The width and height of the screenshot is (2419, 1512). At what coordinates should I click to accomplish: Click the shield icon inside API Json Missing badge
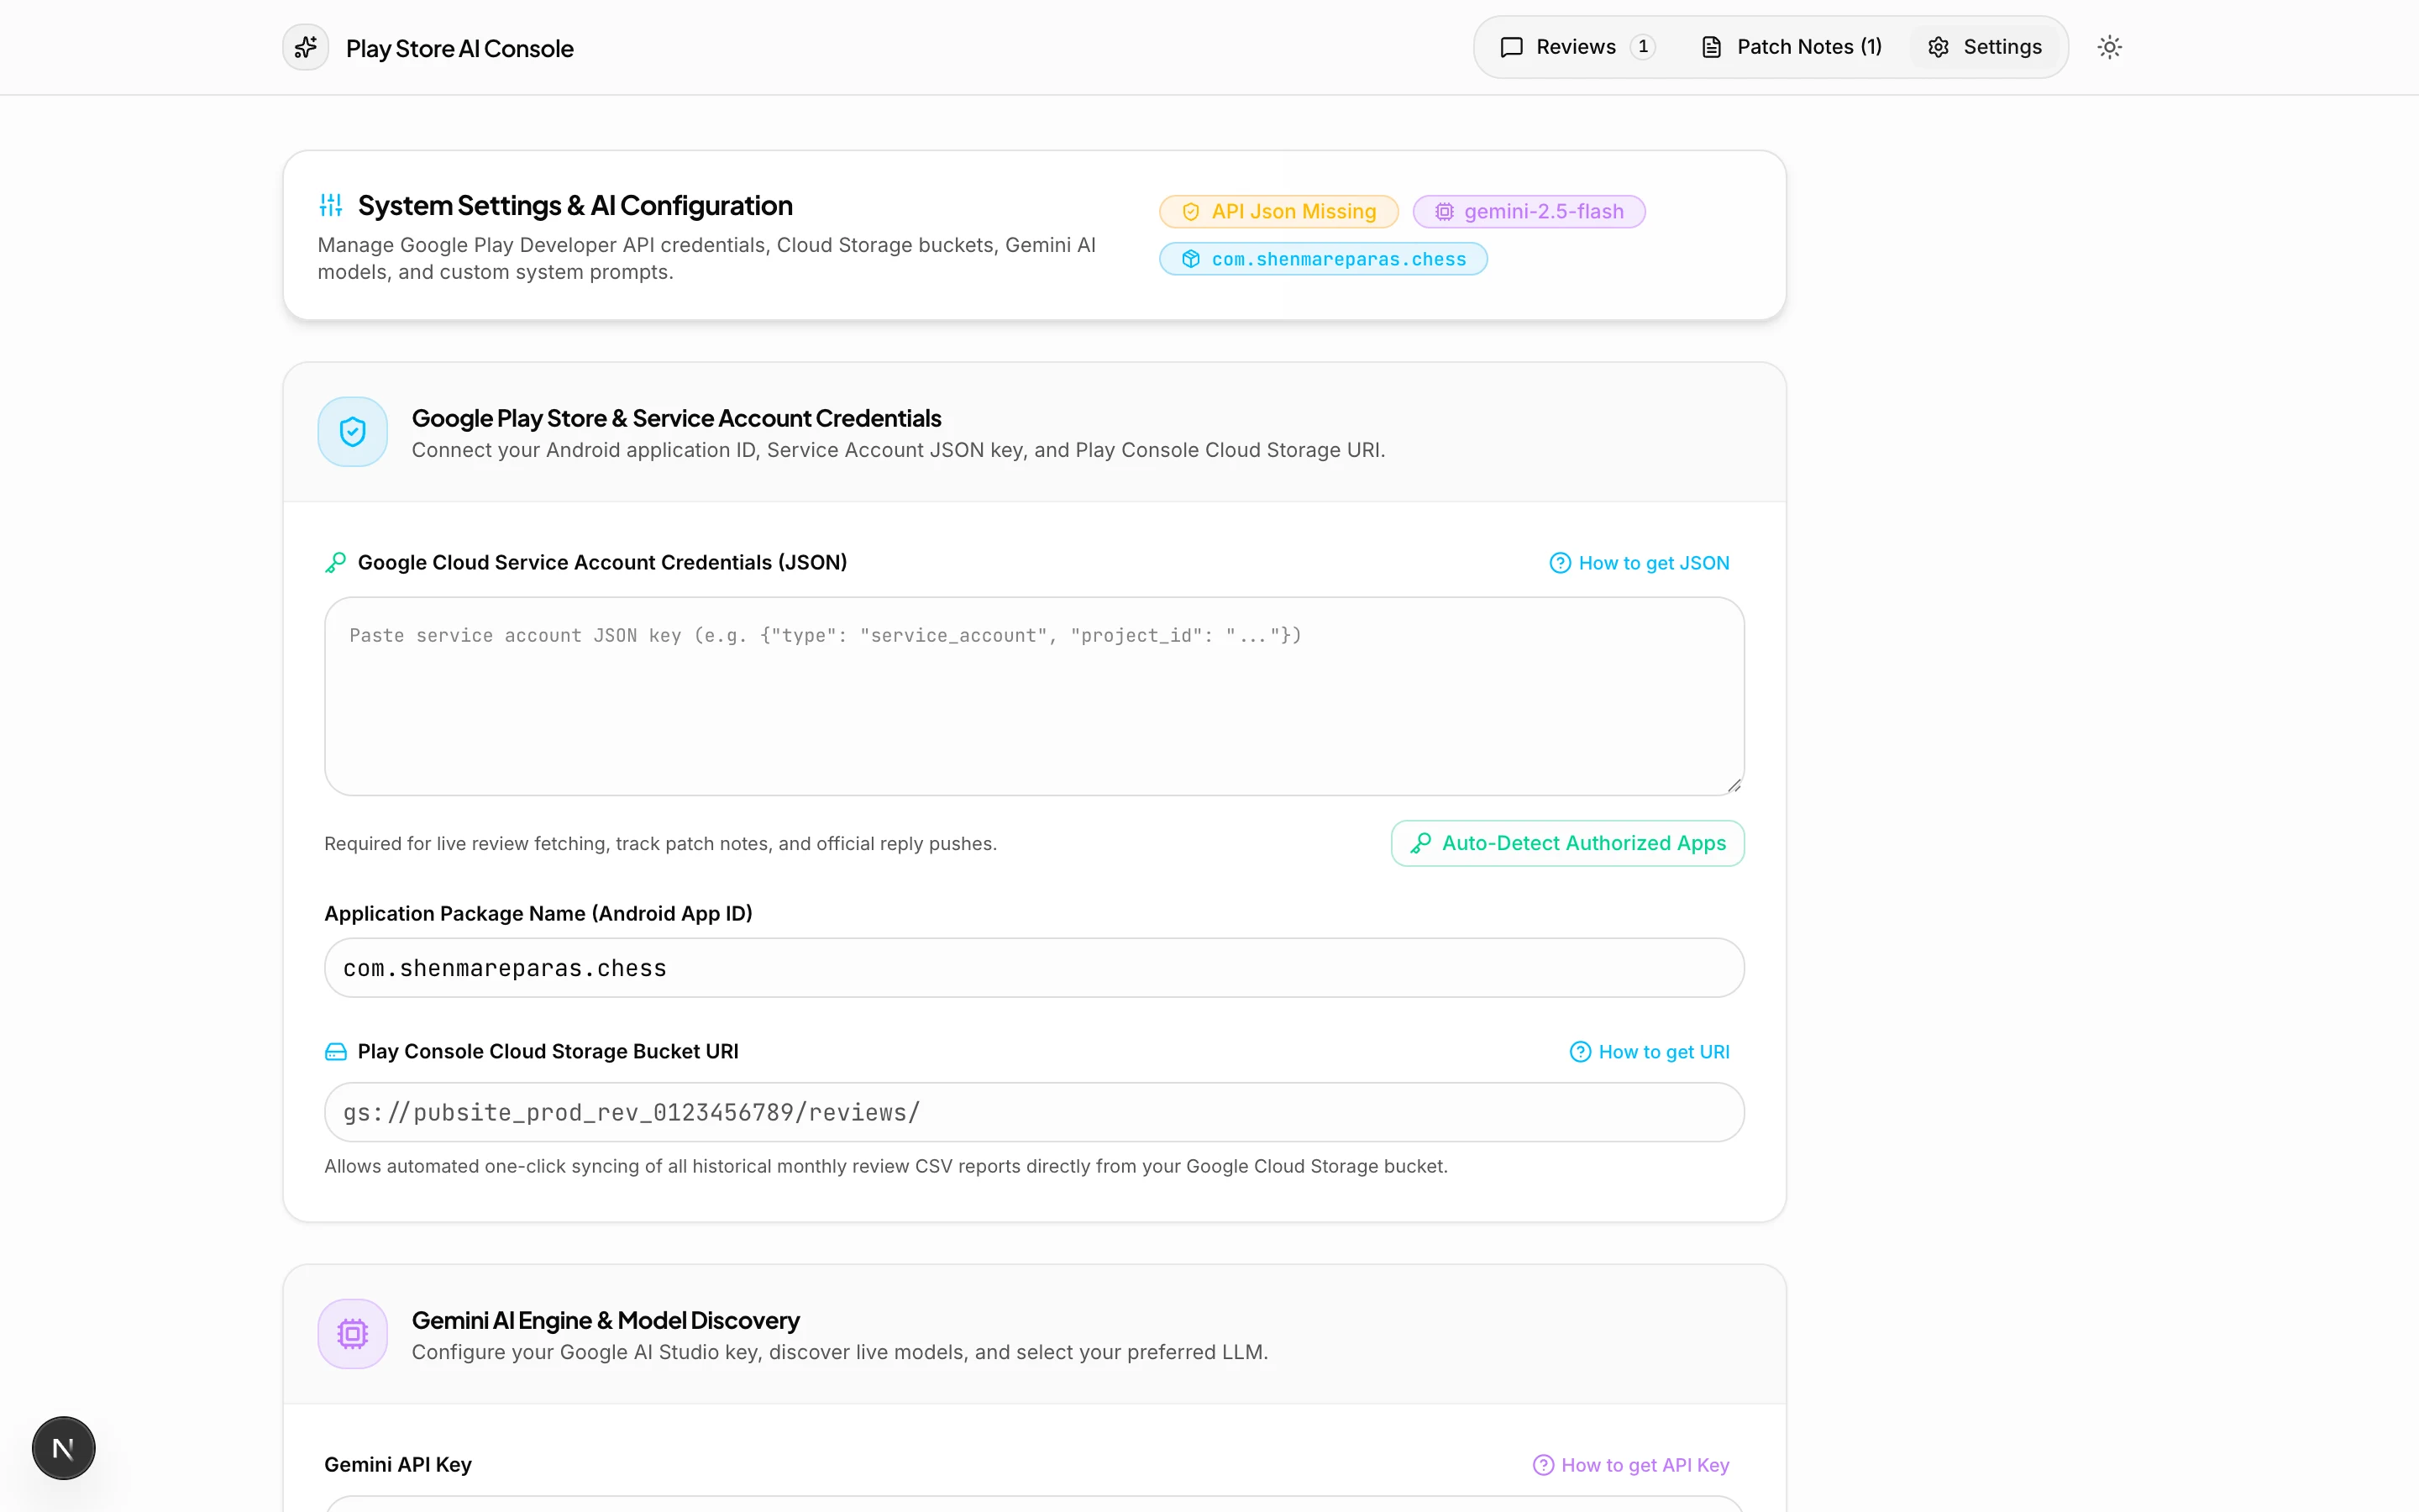[x=1190, y=212]
